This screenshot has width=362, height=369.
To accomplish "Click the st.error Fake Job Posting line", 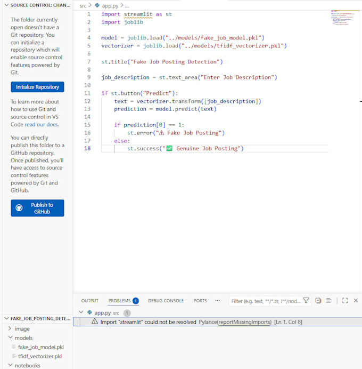I will [x=176, y=133].
